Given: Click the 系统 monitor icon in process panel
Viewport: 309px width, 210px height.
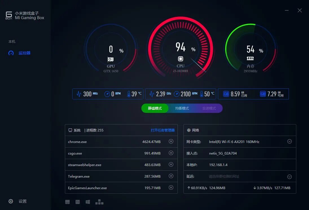Looking at the screenshot, I should click(x=70, y=130).
